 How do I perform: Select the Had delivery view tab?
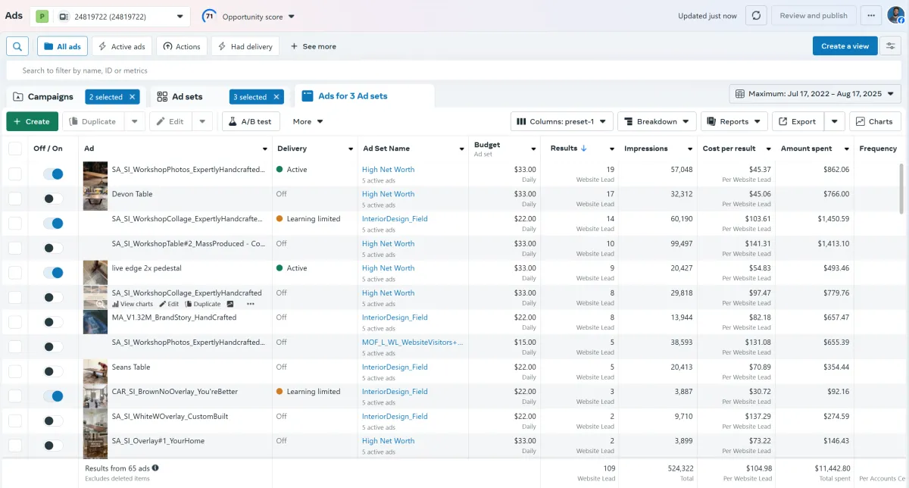coord(245,46)
